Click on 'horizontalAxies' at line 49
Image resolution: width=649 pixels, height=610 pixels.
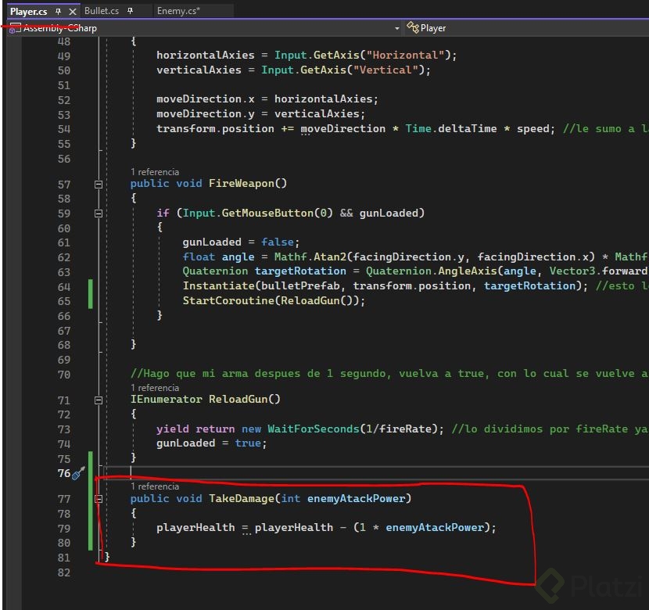click(206, 55)
